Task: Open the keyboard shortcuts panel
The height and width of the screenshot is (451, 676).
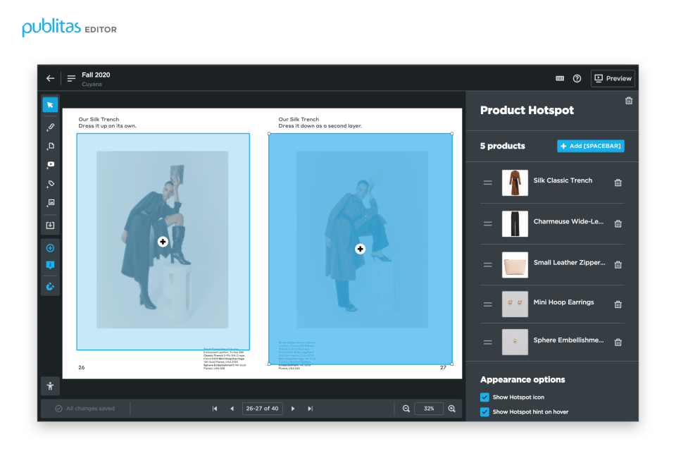Action: tap(559, 78)
